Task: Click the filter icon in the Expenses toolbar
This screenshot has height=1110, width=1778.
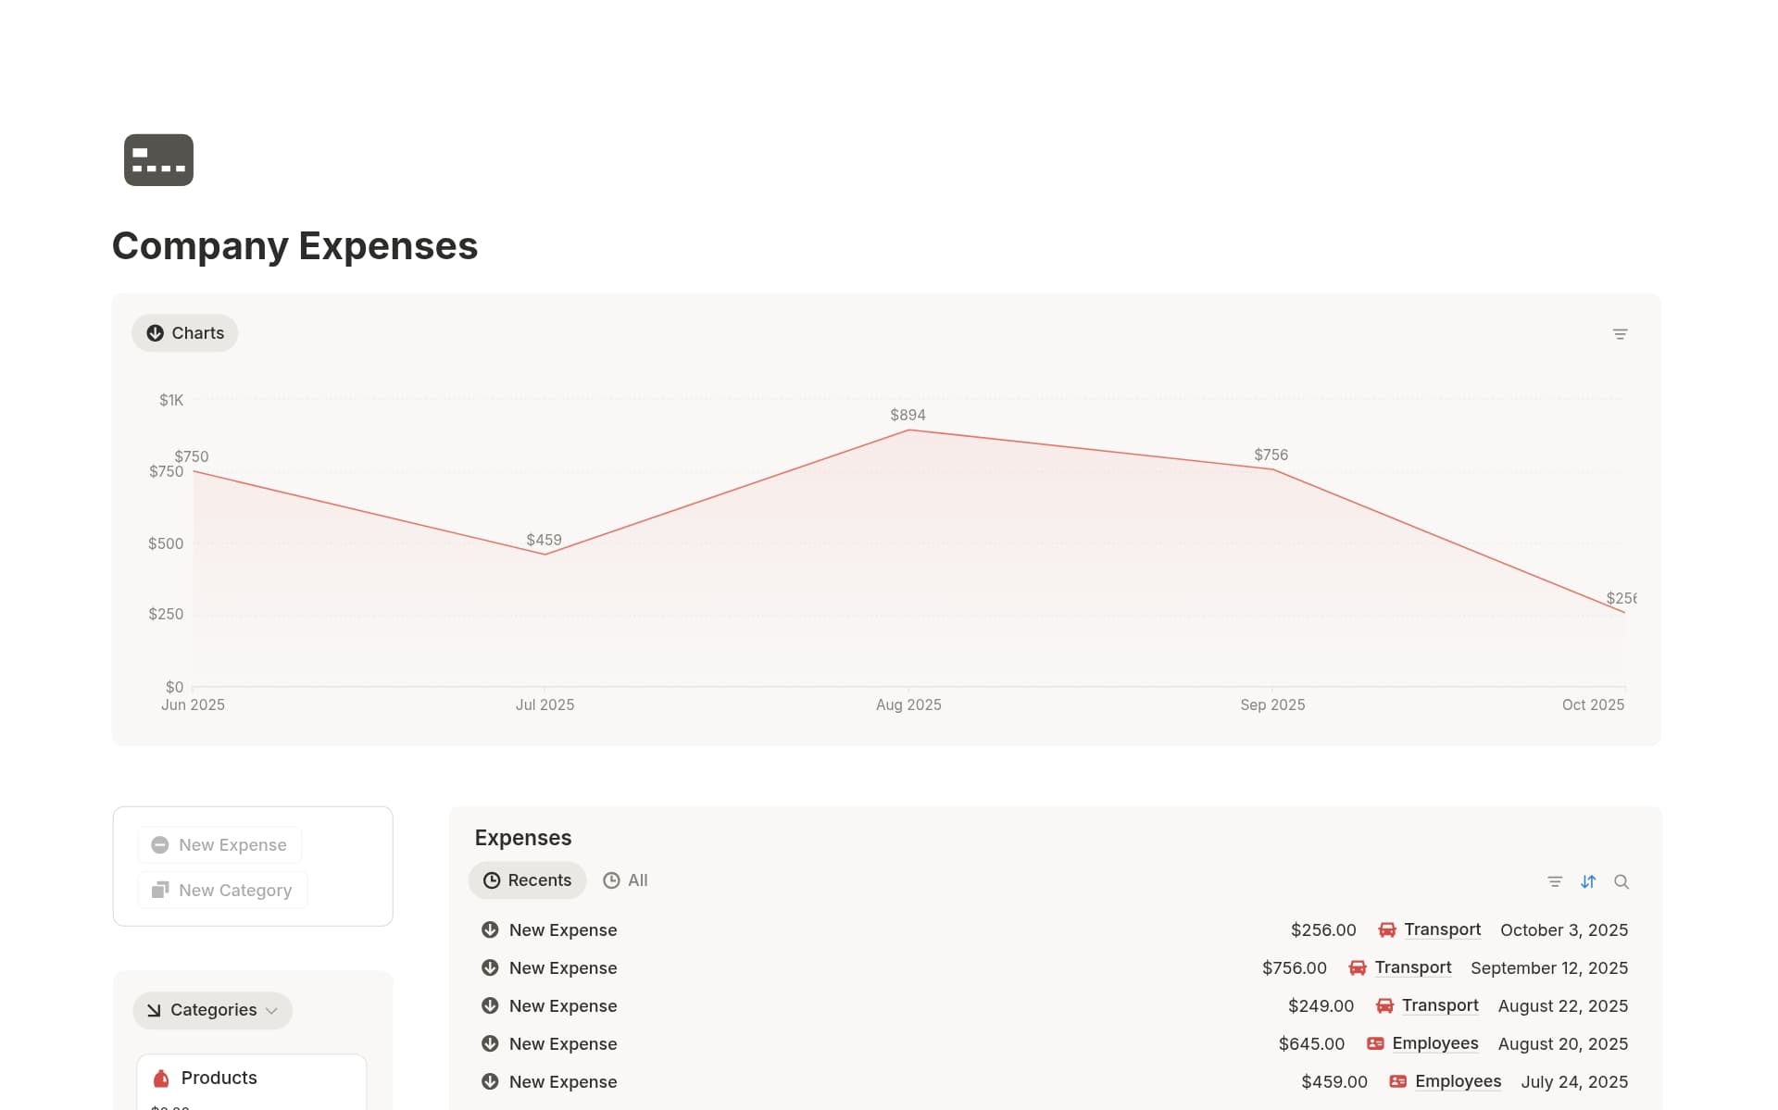Action: [x=1555, y=881]
